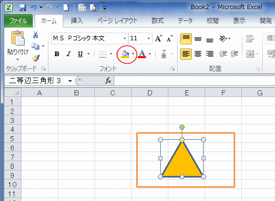The width and height of the screenshot is (275, 201).
Task: Click the Font Color red A icon
Action: (142, 54)
